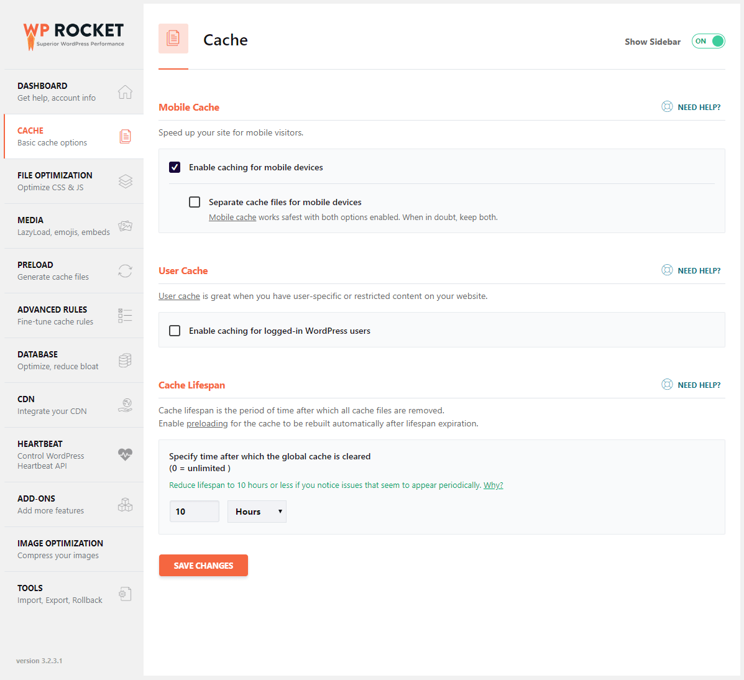
Task: Click the Save Changes button
Action: [x=203, y=565]
